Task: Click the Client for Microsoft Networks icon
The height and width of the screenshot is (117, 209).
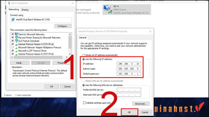Action: coord(16,34)
